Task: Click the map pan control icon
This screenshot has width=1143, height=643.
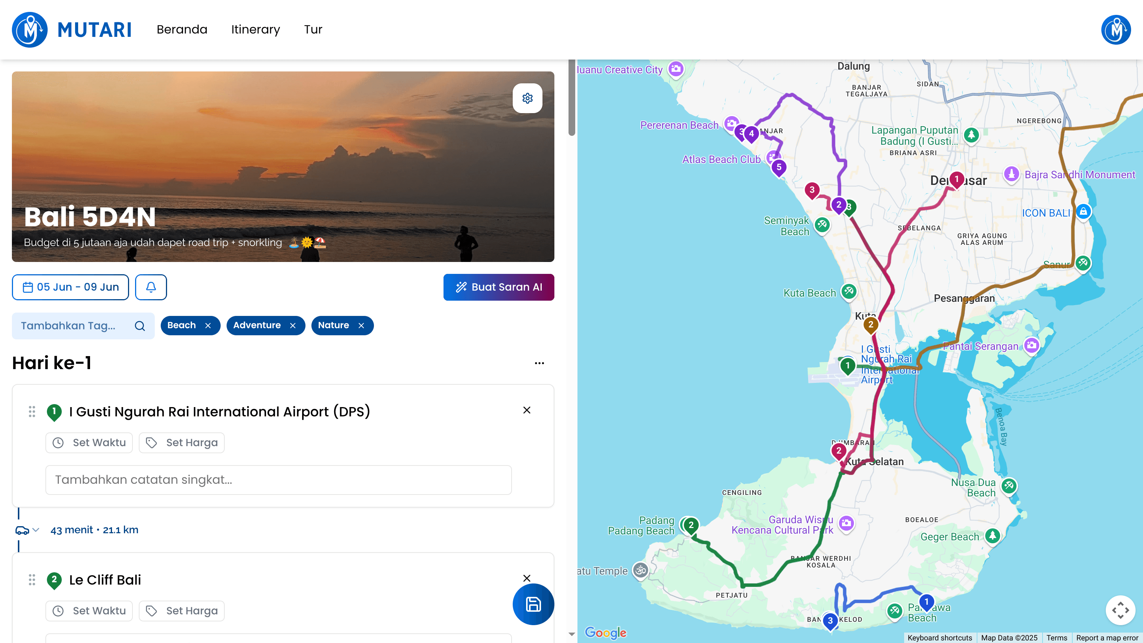Action: pos(1121,610)
